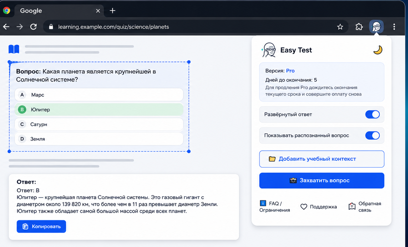Click Добавить учебный контекст button

322,159
